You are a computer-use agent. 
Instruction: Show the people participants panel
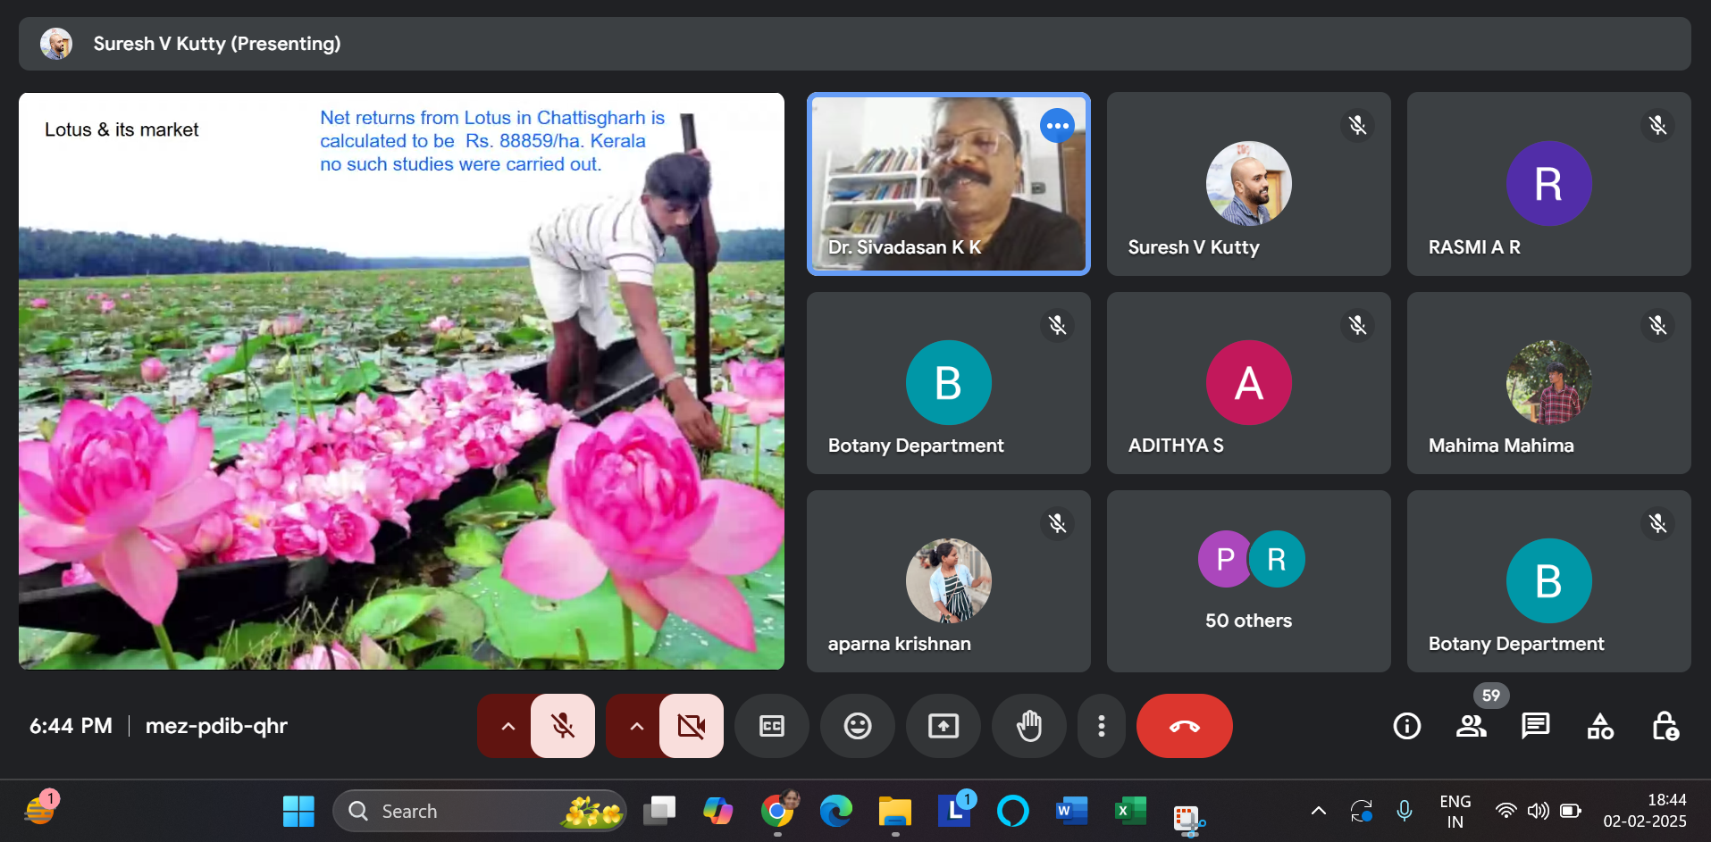point(1472,726)
